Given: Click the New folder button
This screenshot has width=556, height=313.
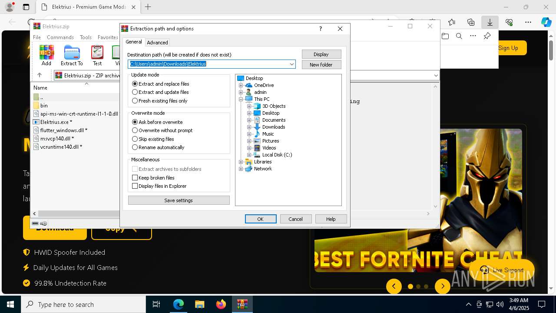Looking at the screenshot, I should [x=321, y=65].
